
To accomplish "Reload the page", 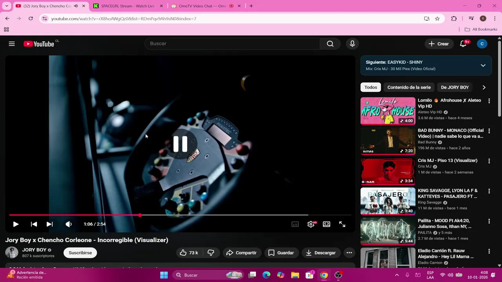I will pos(31,18).
